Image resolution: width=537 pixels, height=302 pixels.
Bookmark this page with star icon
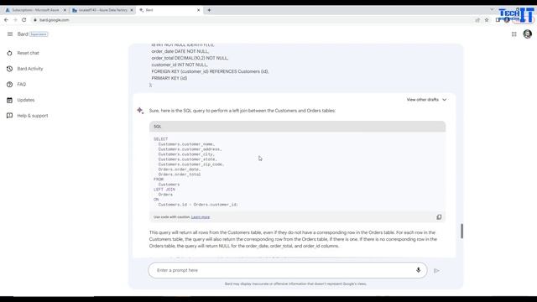click(x=487, y=20)
